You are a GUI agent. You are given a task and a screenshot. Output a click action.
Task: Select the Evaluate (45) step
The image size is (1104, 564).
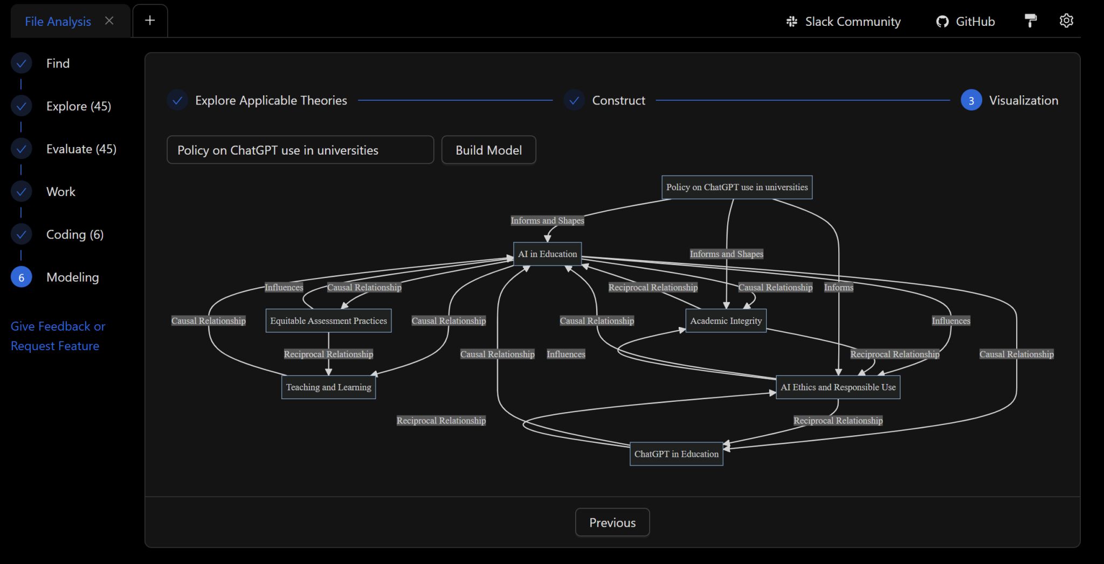point(81,149)
